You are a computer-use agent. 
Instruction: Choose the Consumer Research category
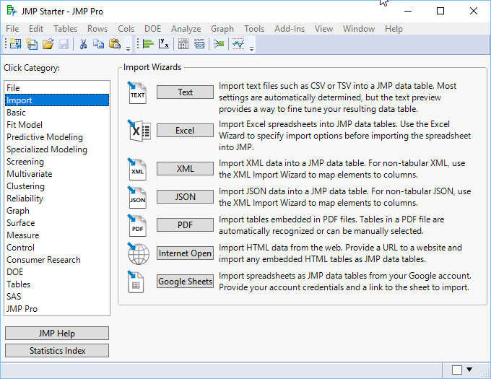(43, 260)
